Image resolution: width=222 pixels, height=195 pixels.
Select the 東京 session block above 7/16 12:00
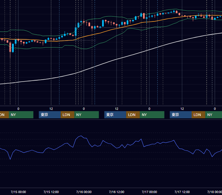point(115,115)
